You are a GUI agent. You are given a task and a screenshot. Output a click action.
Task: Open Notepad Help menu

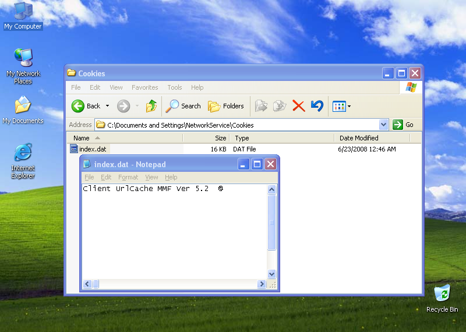click(171, 177)
